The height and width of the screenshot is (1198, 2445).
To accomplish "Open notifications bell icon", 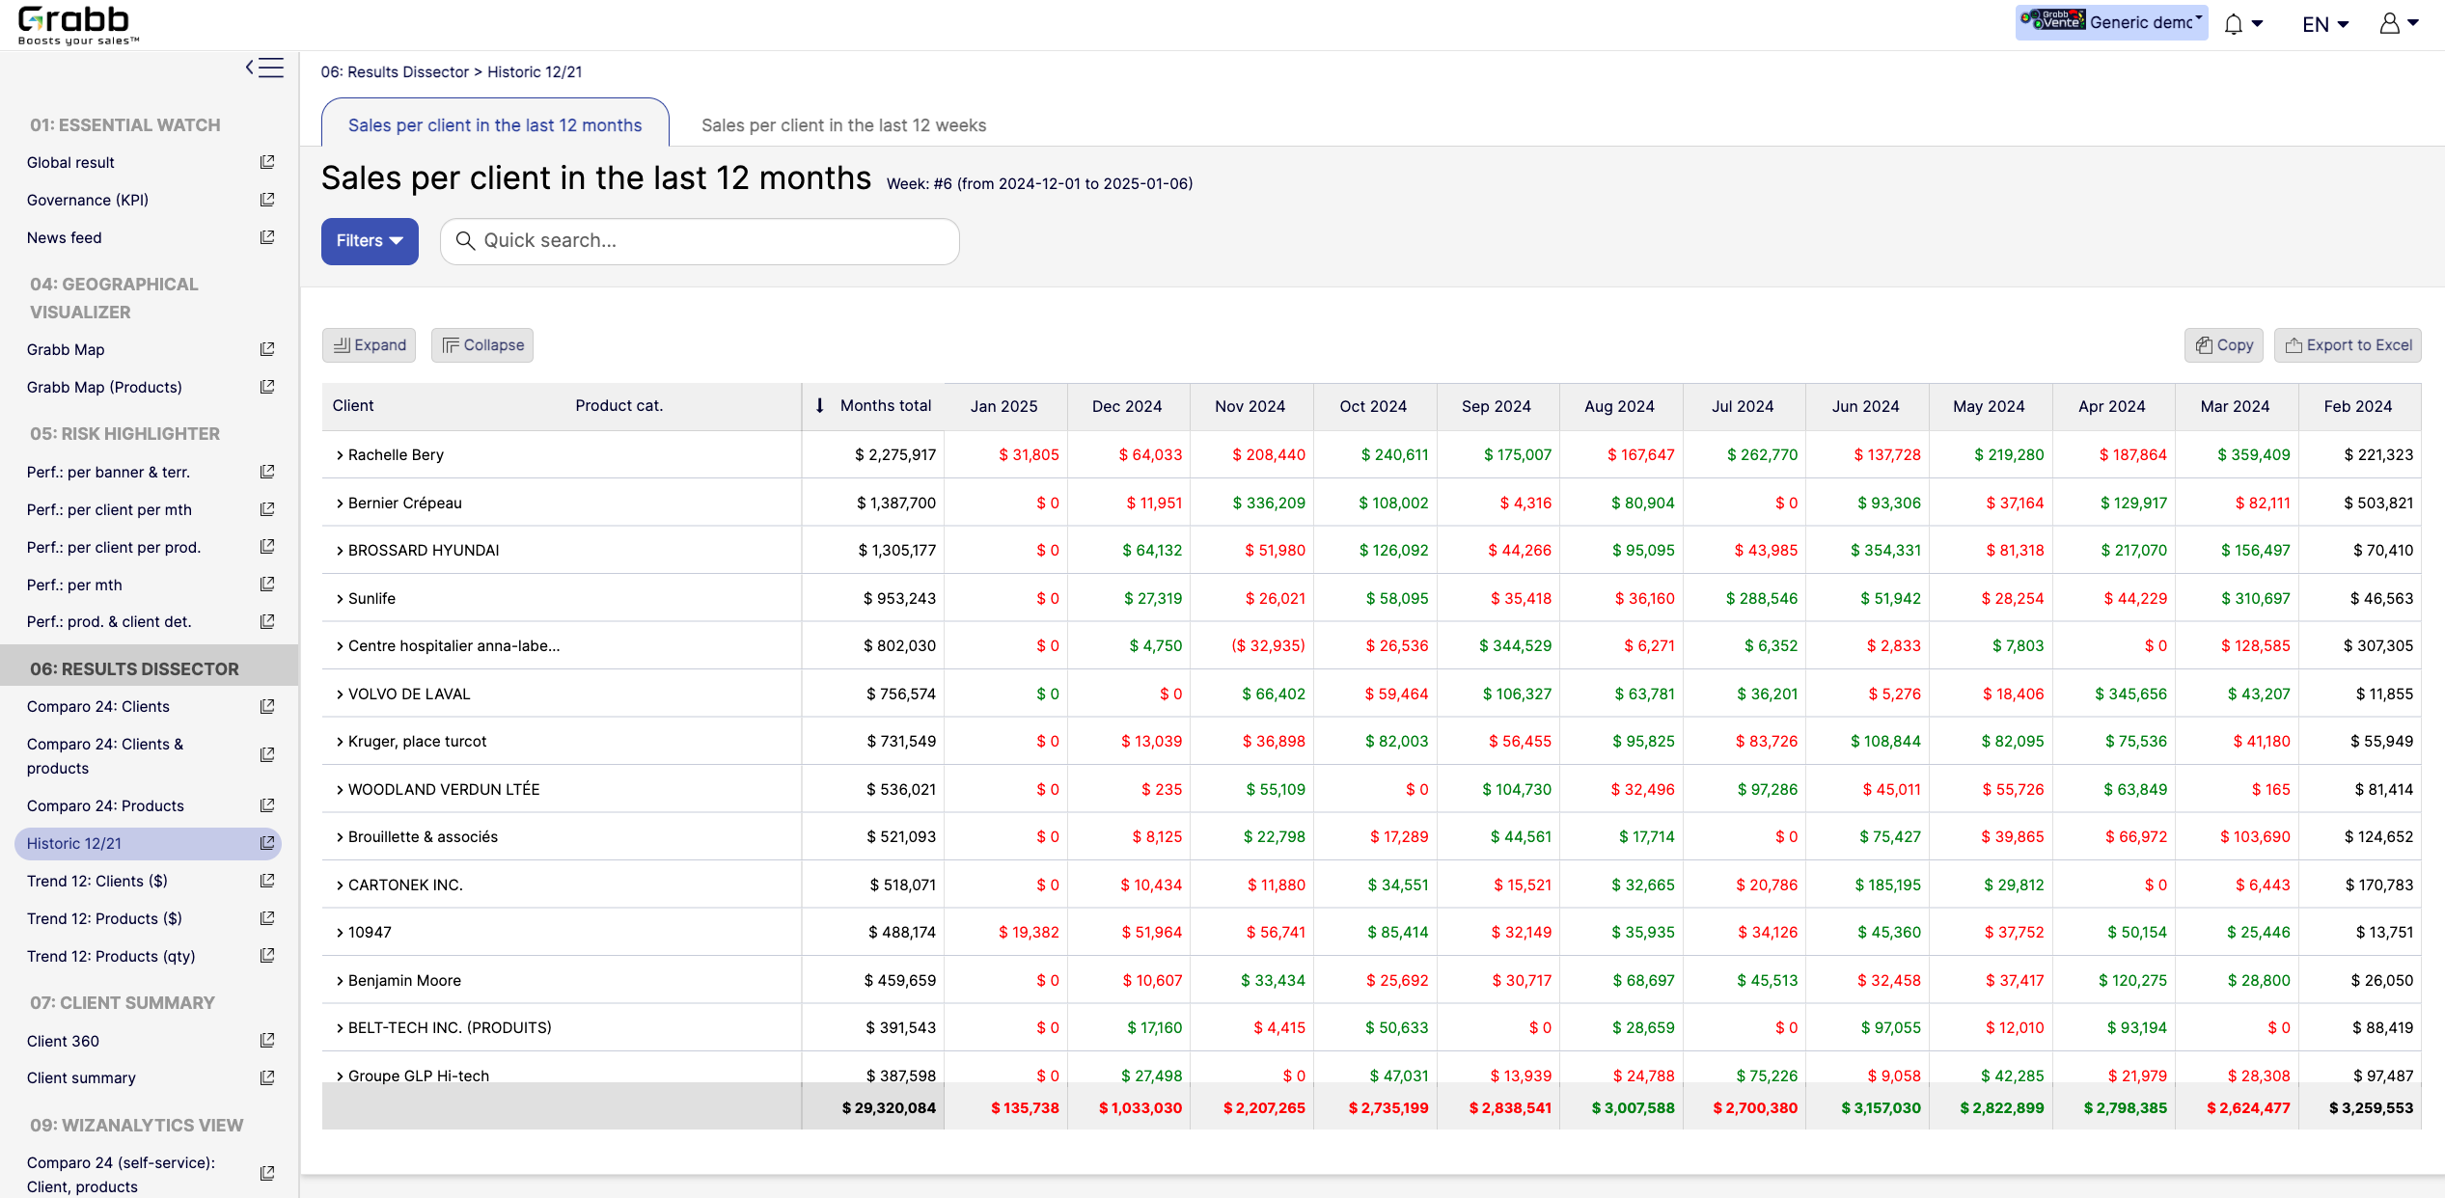I will coord(2233,24).
